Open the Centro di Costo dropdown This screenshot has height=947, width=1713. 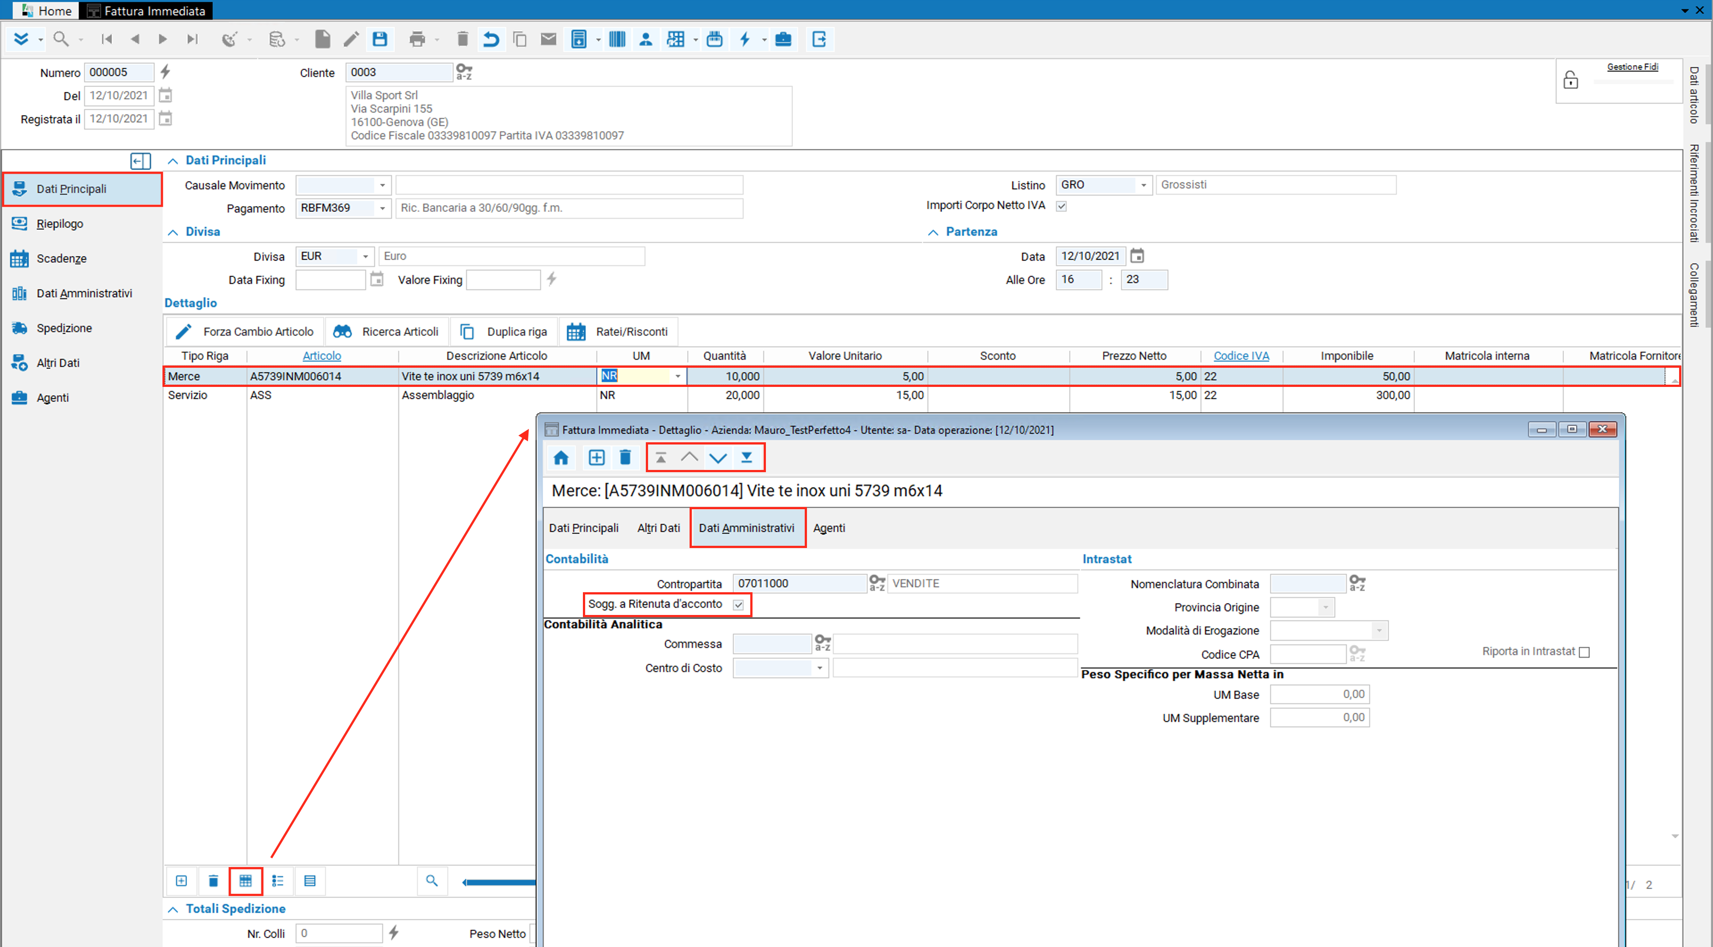pyautogui.click(x=820, y=669)
